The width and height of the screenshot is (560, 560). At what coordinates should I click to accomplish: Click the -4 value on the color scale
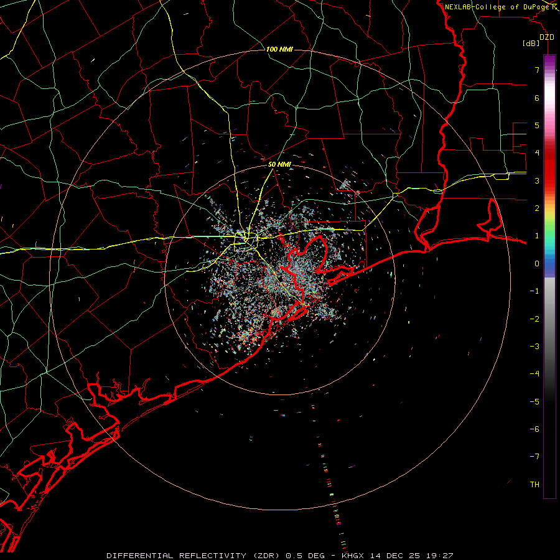[x=534, y=374]
